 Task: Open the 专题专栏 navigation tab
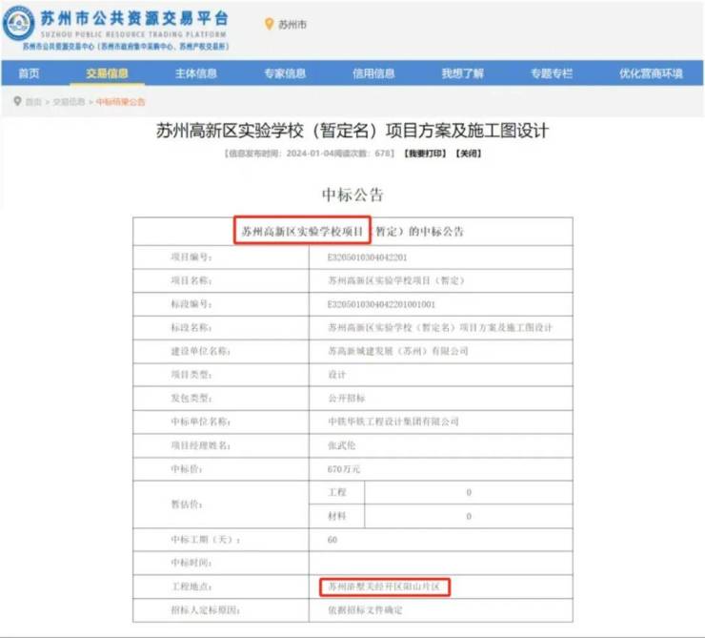click(552, 73)
